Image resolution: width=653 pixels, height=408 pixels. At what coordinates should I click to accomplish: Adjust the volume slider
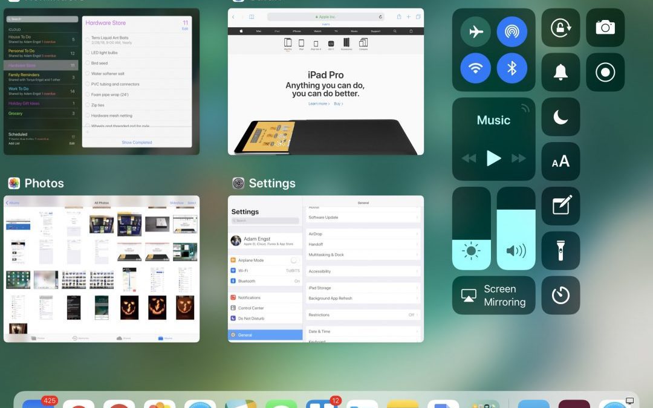(x=516, y=228)
